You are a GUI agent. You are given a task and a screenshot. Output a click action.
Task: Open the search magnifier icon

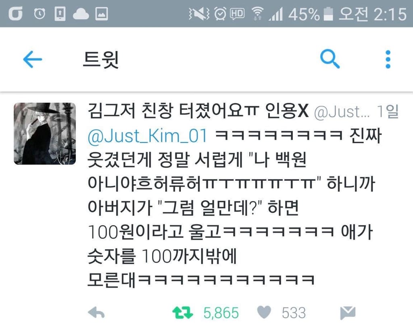(330, 59)
